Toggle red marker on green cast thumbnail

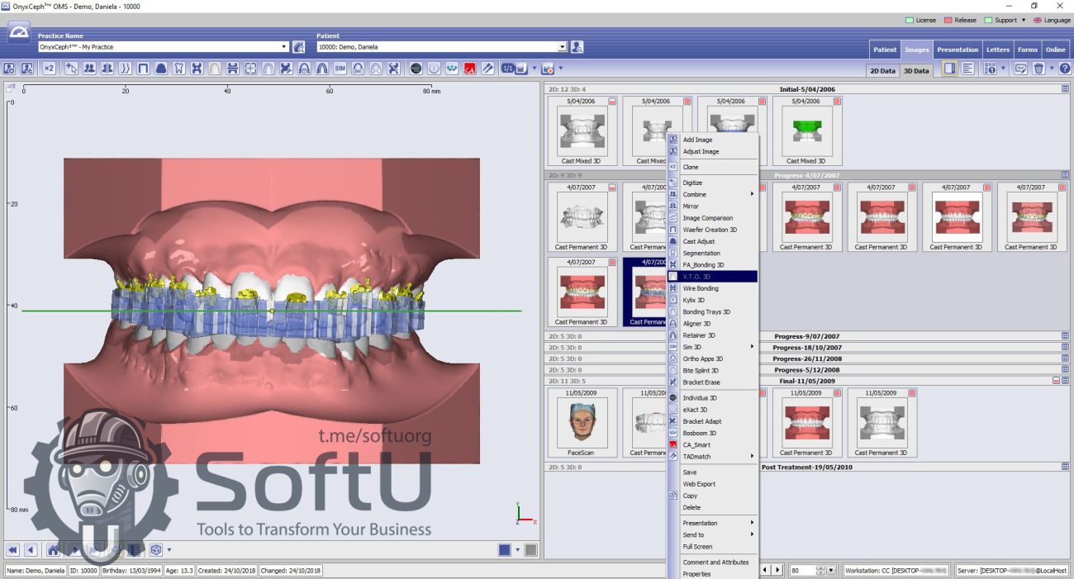[x=837, y=102]
